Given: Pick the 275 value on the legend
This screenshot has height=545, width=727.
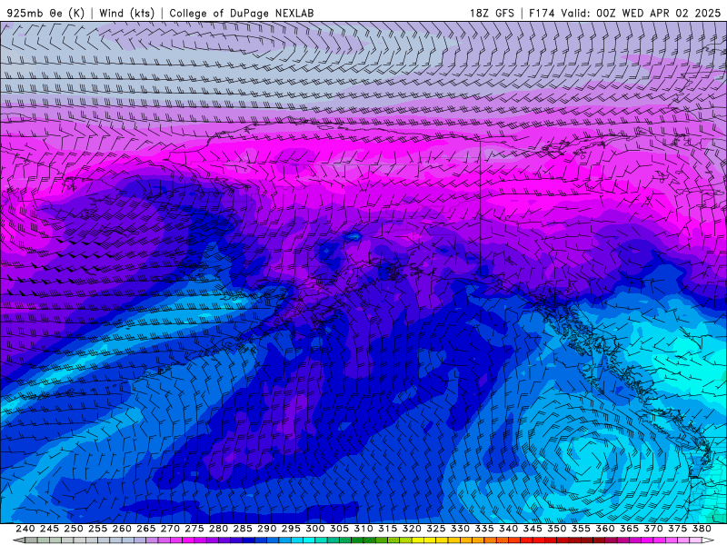Looking at the screenshot, I should tap(194, 529).
